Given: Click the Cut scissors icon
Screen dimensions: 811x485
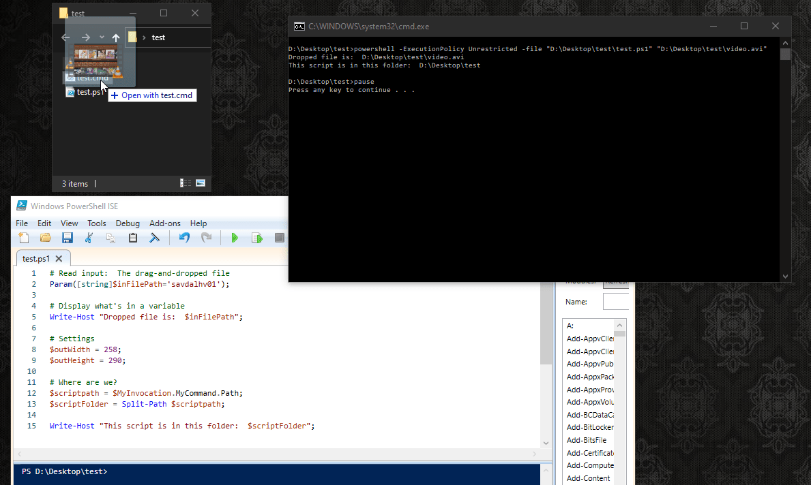Looking at the screenshot, I should 89,238.
